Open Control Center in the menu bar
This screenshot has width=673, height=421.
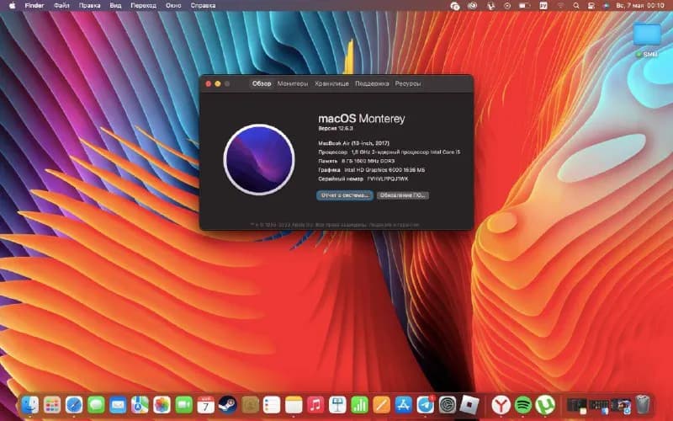[591, 6]
